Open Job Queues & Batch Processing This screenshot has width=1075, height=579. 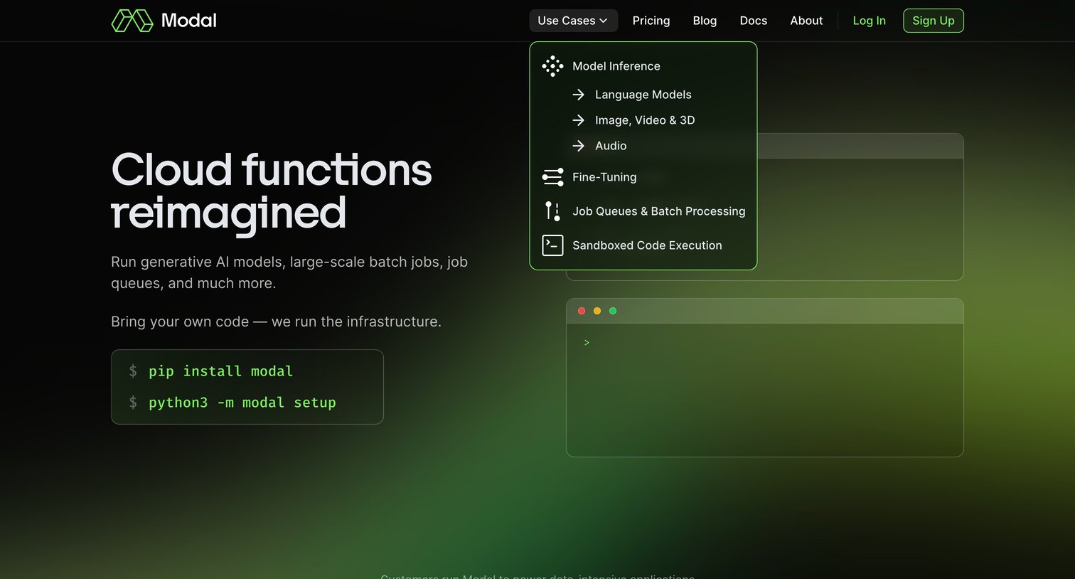pos(659,211)
